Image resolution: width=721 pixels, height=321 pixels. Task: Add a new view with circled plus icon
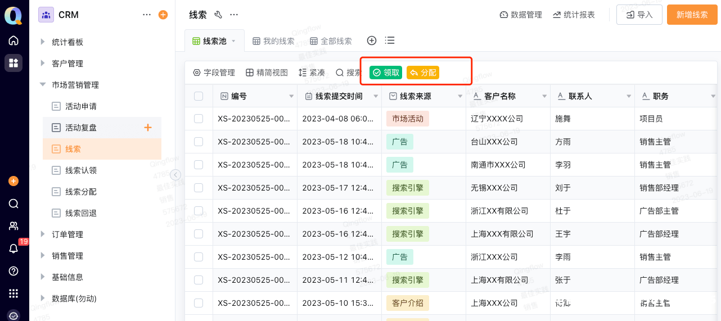372,40
